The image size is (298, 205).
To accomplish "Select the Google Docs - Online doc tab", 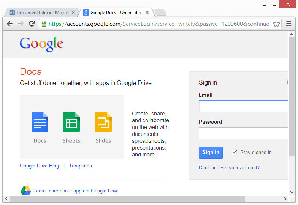I will [116, 13].
